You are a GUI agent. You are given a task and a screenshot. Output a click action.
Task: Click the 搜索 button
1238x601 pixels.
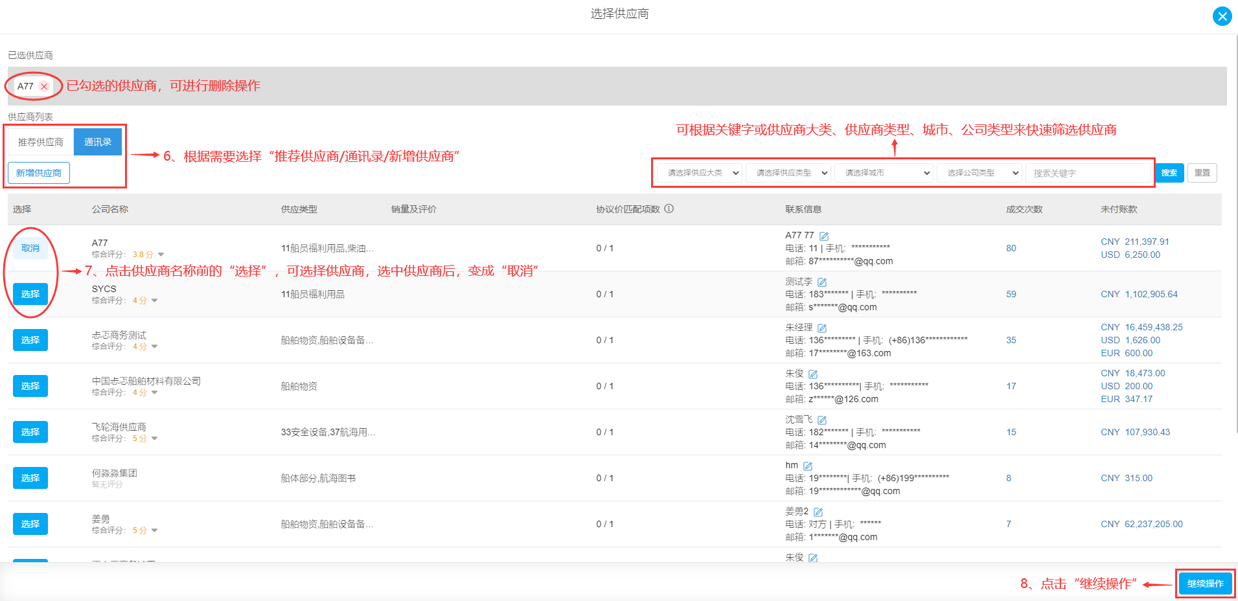click(x=1169, y=173)
